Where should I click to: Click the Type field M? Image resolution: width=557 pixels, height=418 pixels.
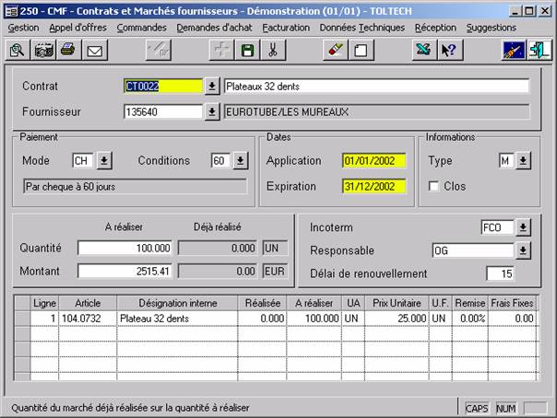[506, 160]
